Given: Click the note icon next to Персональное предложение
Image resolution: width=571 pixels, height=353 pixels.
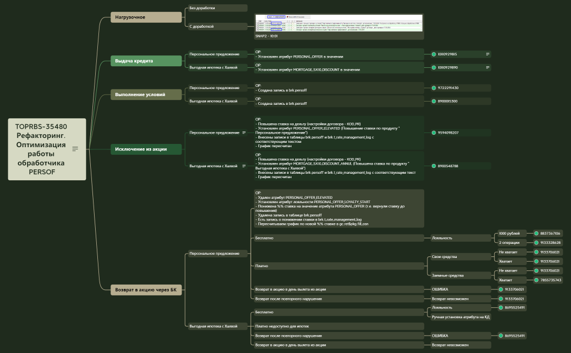Looking at the screenshot, I should coord(244,133).
